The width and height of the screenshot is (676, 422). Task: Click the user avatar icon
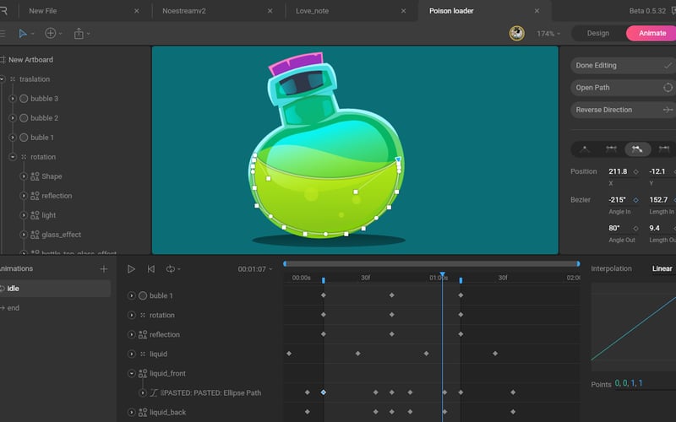pos(516,34)
